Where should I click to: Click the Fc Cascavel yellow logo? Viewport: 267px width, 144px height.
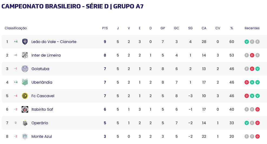[25, 96]
